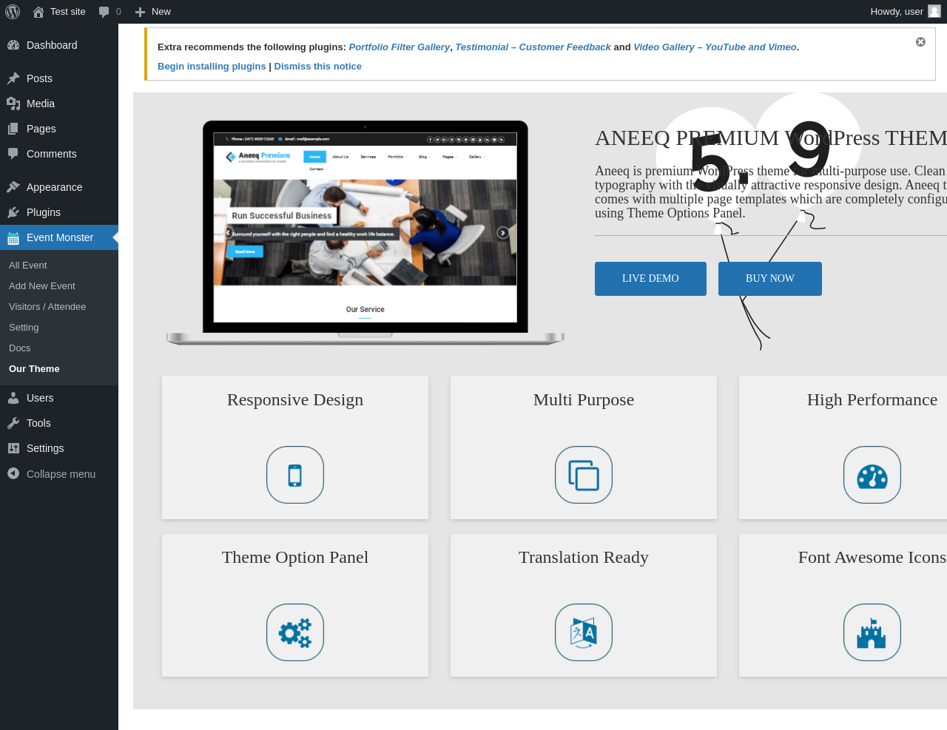The height and width of the screenshot is (730, 947).
Task: Click Dismiss this notice link
Action: 318,66
